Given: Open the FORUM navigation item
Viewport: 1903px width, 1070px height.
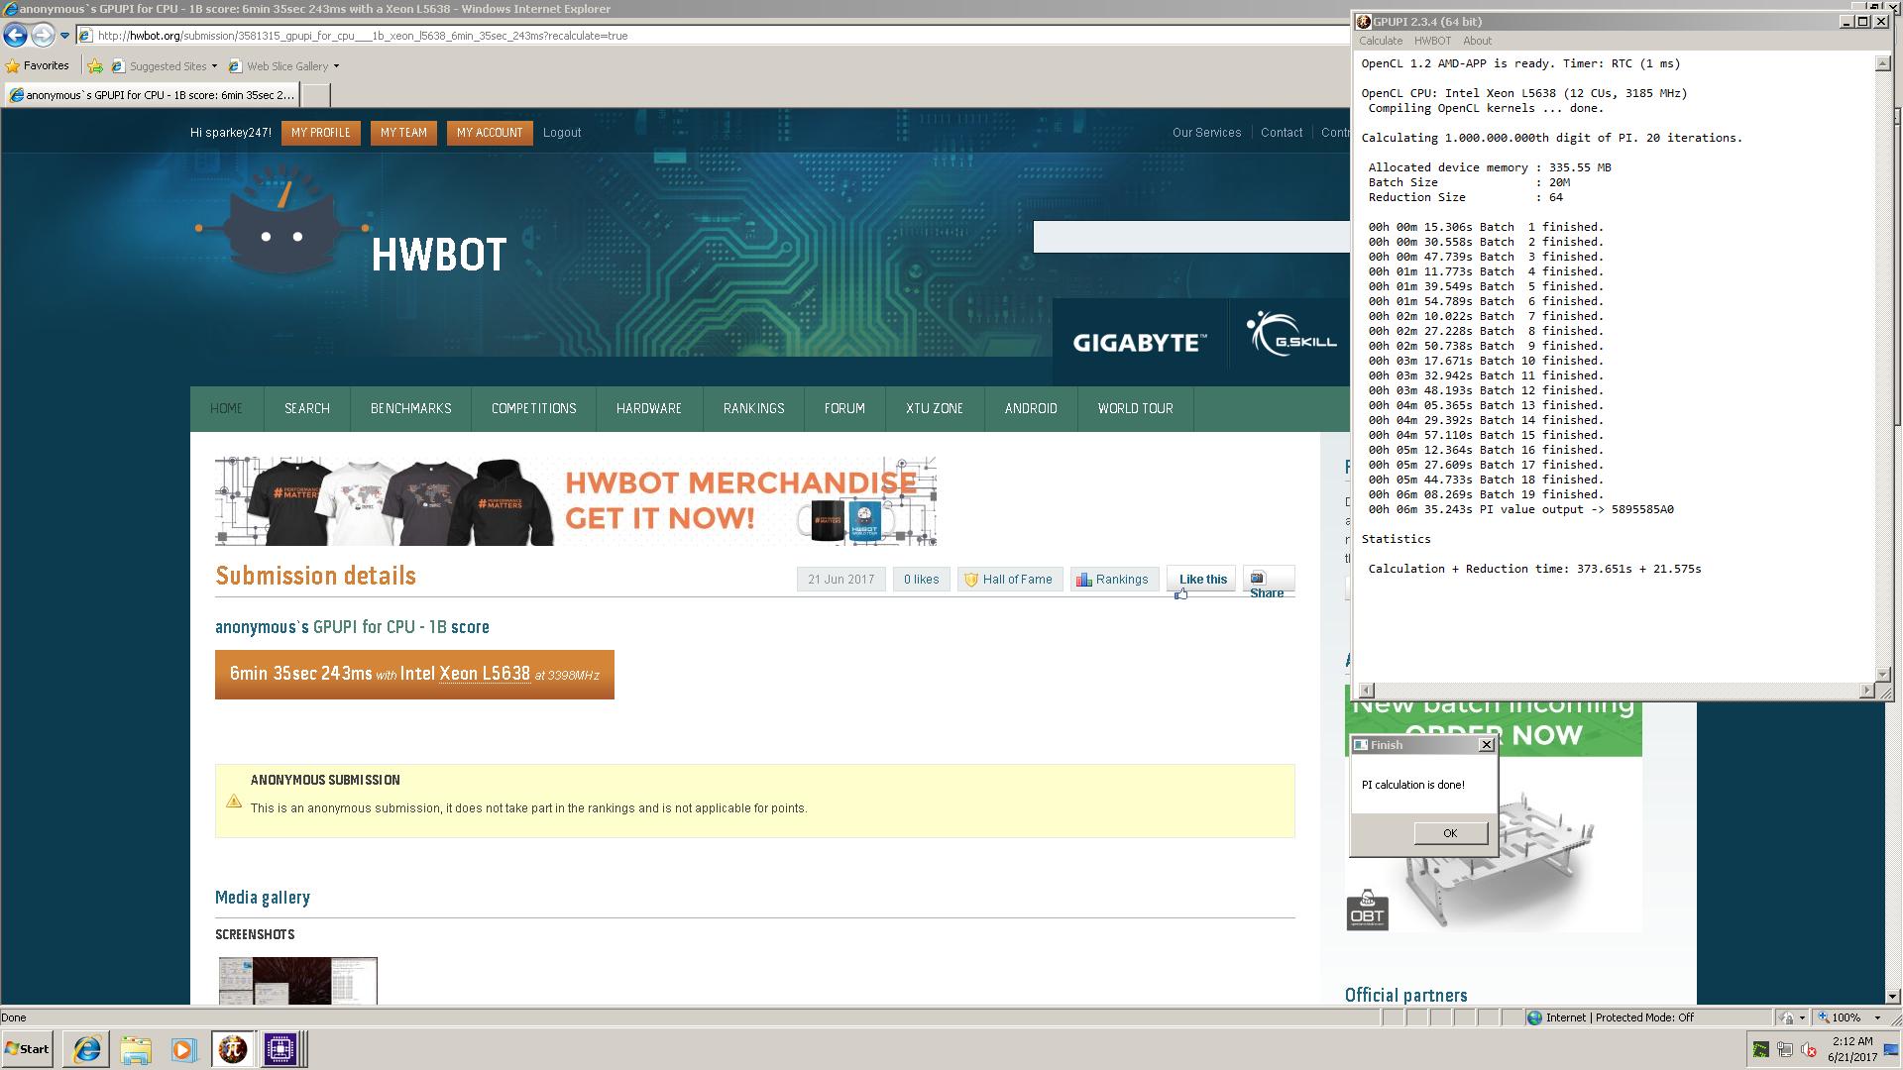Looking at the screenshot, I should pos(844,409).
